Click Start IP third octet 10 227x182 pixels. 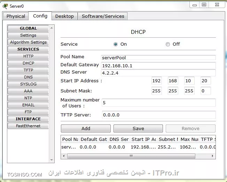point(189,81)
